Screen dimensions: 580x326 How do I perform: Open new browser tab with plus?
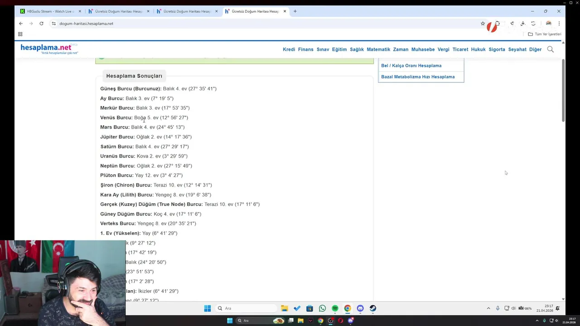point(295,11)
